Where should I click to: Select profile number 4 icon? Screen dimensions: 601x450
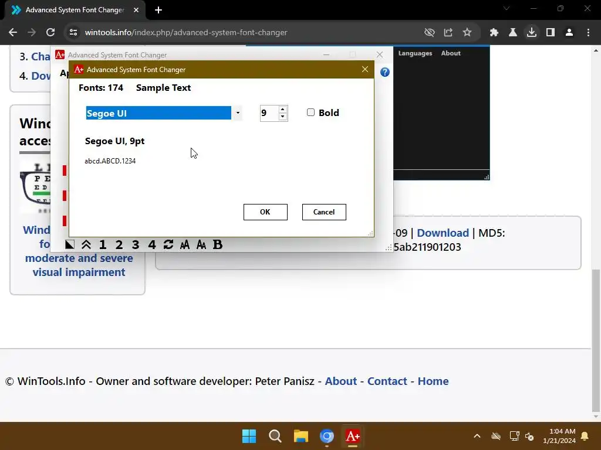[152, 244]
